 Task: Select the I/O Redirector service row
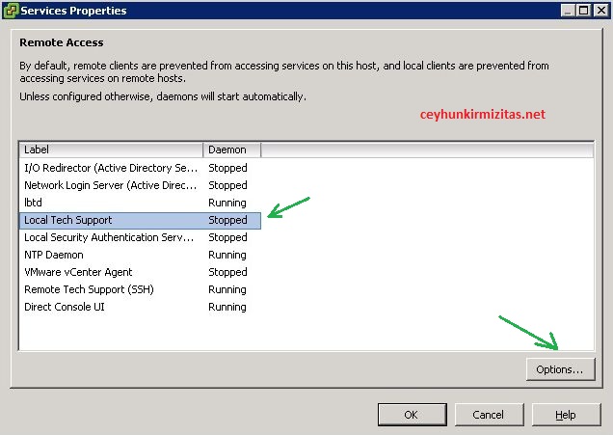109,168
